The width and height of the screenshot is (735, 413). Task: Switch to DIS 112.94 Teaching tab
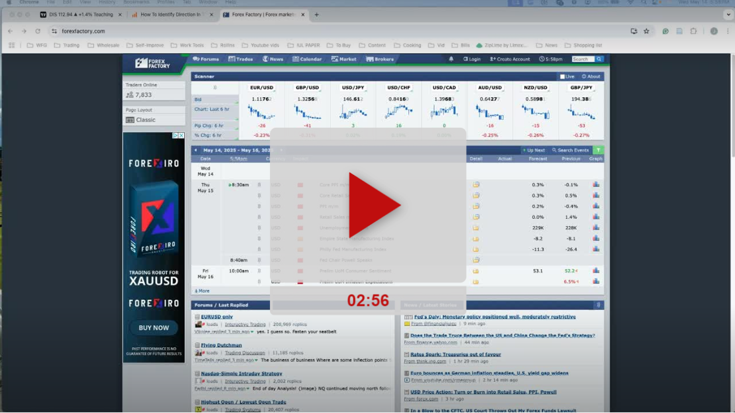tap(81, 15)
